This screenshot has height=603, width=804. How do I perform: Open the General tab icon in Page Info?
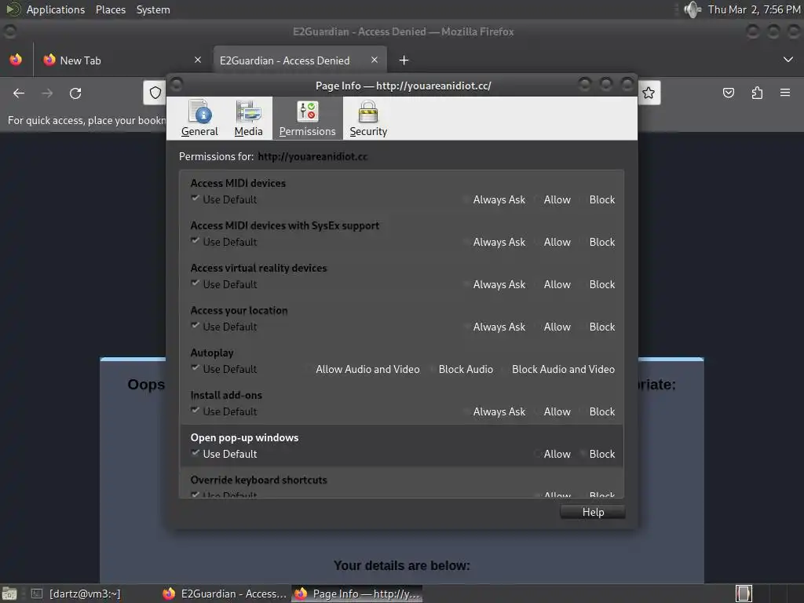click(199, 119)
